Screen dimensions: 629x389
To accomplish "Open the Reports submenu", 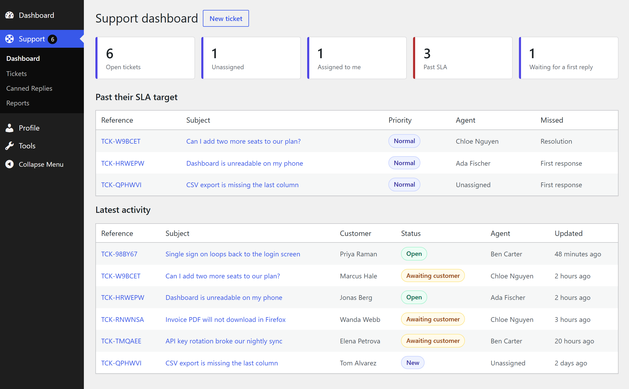I will click(x=18, y=103).
